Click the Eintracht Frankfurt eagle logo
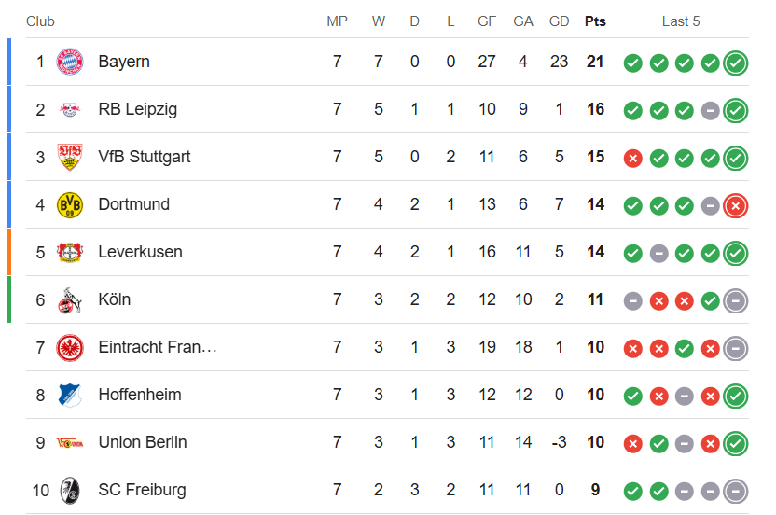 click(x=70, y=347)
